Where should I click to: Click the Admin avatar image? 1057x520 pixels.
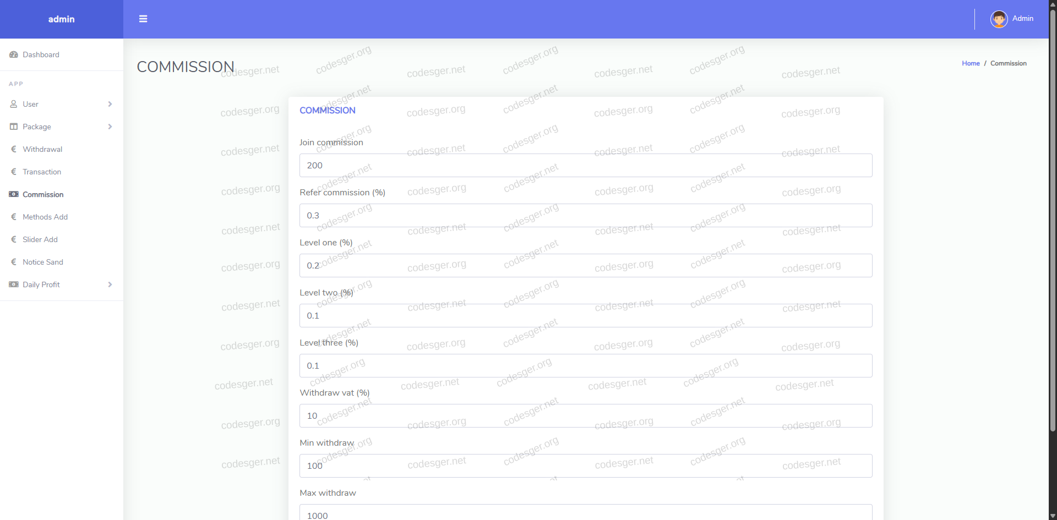[x=999, y=19]
